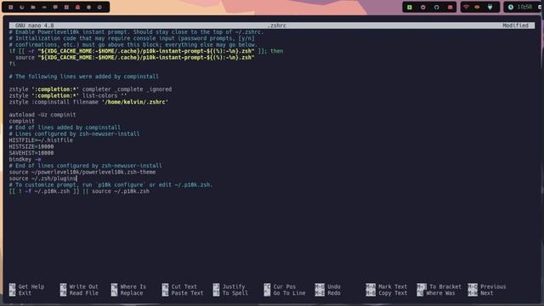544x306 pixels.
Task: Click the source ~/.zsh/plugins line
Action: pos(42,178)
